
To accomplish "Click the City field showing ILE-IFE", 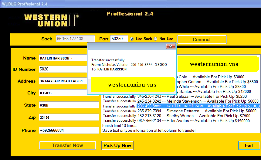I will coord(63,93).
